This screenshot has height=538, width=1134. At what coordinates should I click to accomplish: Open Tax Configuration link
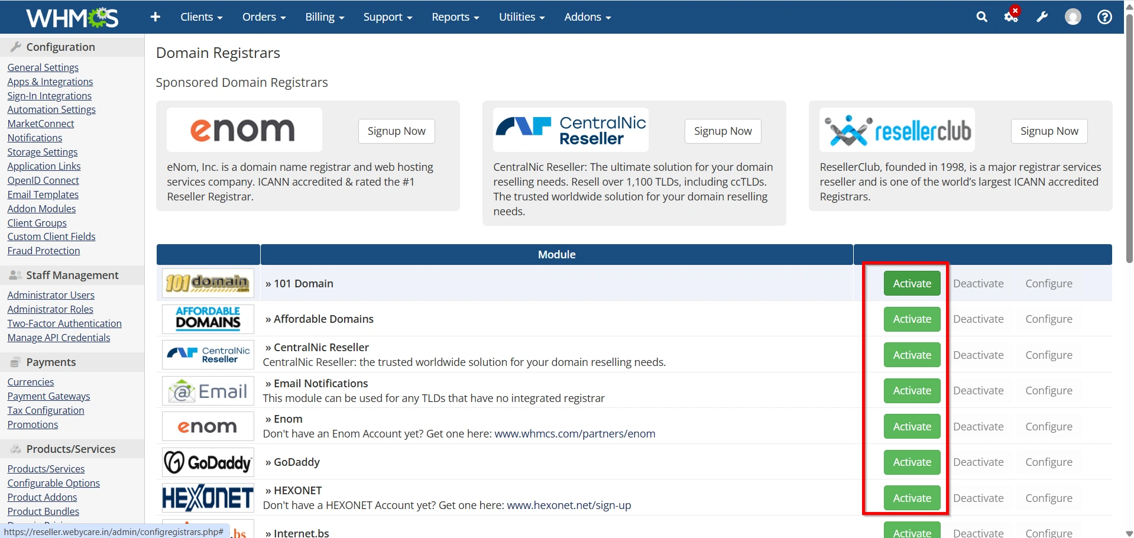tap(46, 410)
